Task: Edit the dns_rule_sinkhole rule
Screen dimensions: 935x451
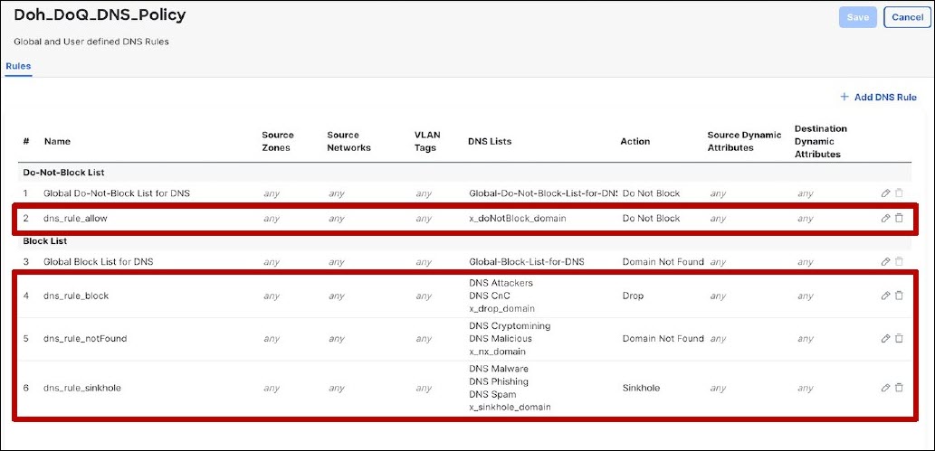Action: (x=885, y=388)
